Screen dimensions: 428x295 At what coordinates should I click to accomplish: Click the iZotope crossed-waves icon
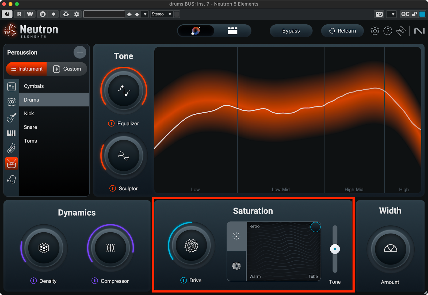point(400,31)
